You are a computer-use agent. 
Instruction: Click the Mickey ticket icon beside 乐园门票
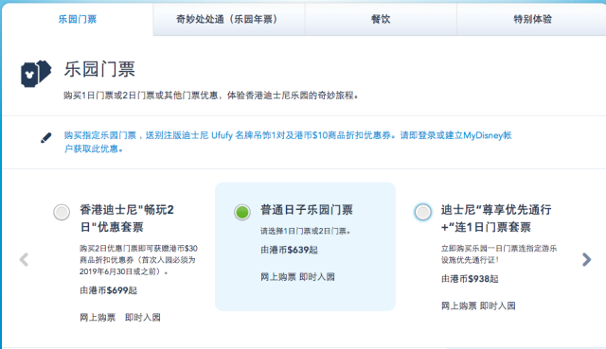point(36,74)
